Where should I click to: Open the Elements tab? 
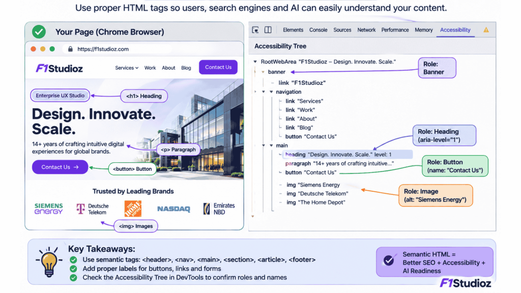click(x=293, y=30)
